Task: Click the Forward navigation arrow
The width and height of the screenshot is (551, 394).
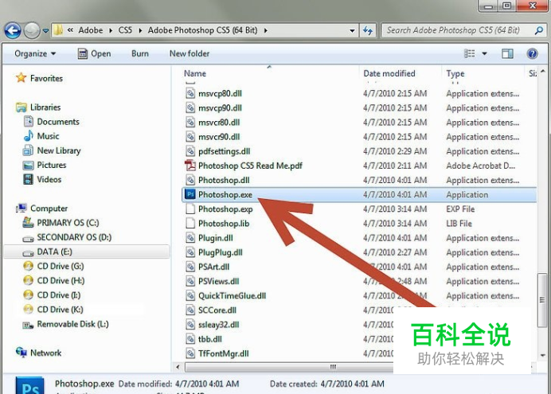Action: tap(32, 30)
